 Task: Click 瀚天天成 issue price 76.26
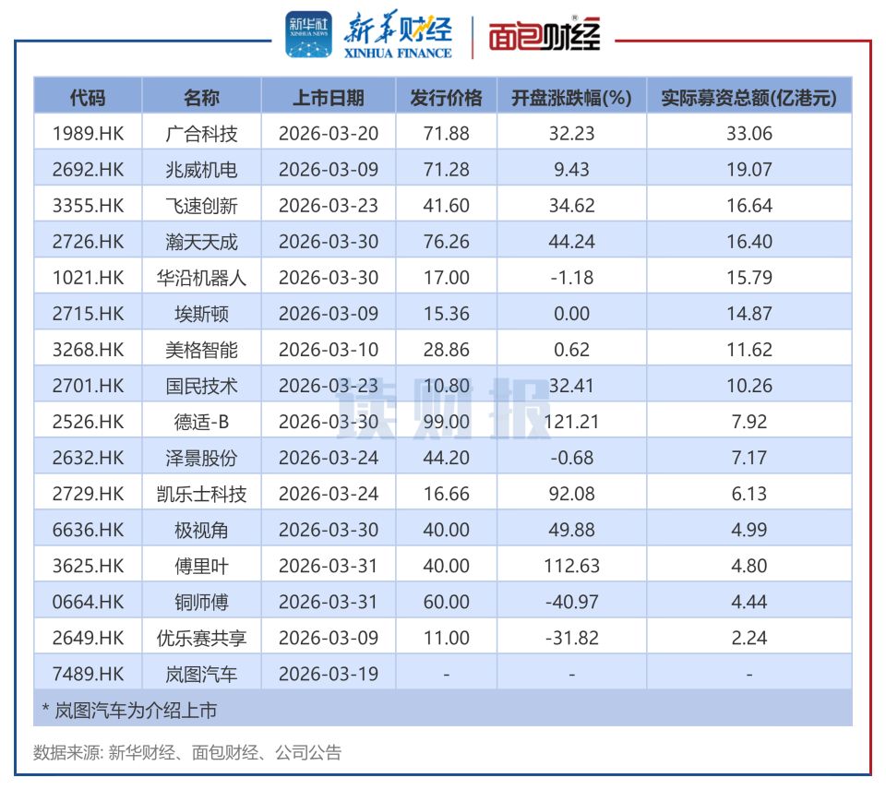[447, 242]
